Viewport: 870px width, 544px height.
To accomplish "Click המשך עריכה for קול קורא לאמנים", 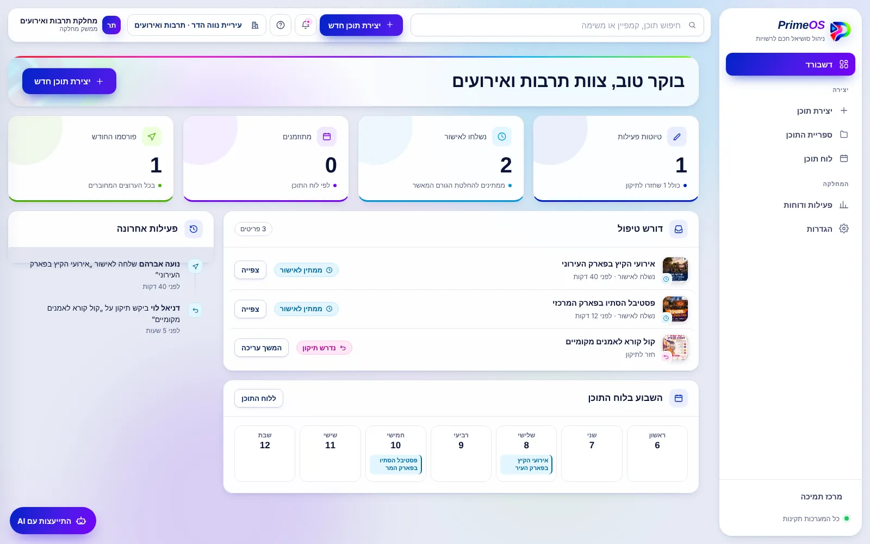I will (x=262, y=348).
